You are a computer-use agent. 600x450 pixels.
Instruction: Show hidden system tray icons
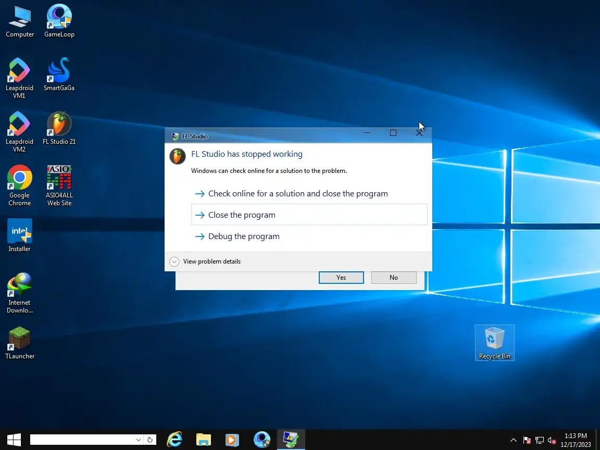[x=514, y=440]
